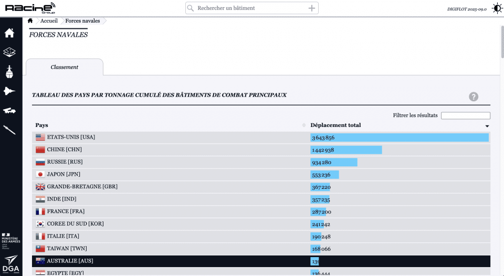Viewport: 504px width, 276px height.
Task: Open the missile launcher truck icon
Action: point(9,111)
